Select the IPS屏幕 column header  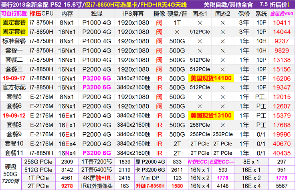(133, 14)
